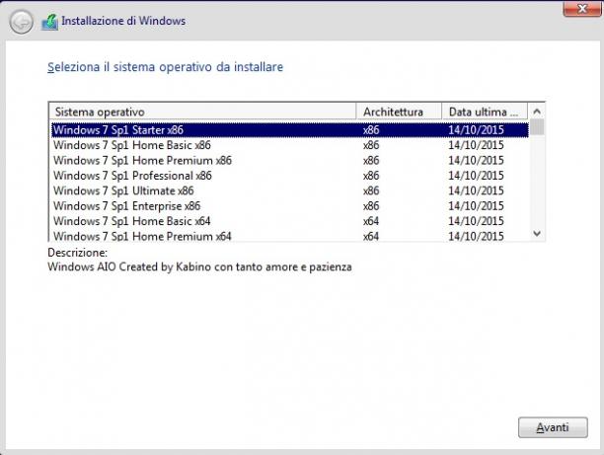Click x86 cell of Home Premium x86 row
The image size is (604, 455).
[371, 160]
